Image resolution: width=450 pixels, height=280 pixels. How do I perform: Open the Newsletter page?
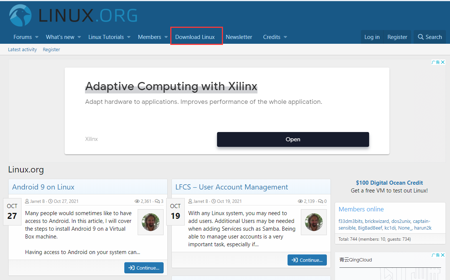pos(239,37)
